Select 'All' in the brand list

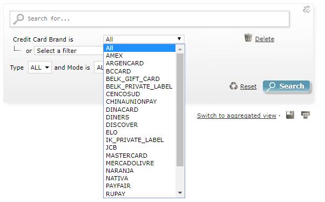pos(139,48)
